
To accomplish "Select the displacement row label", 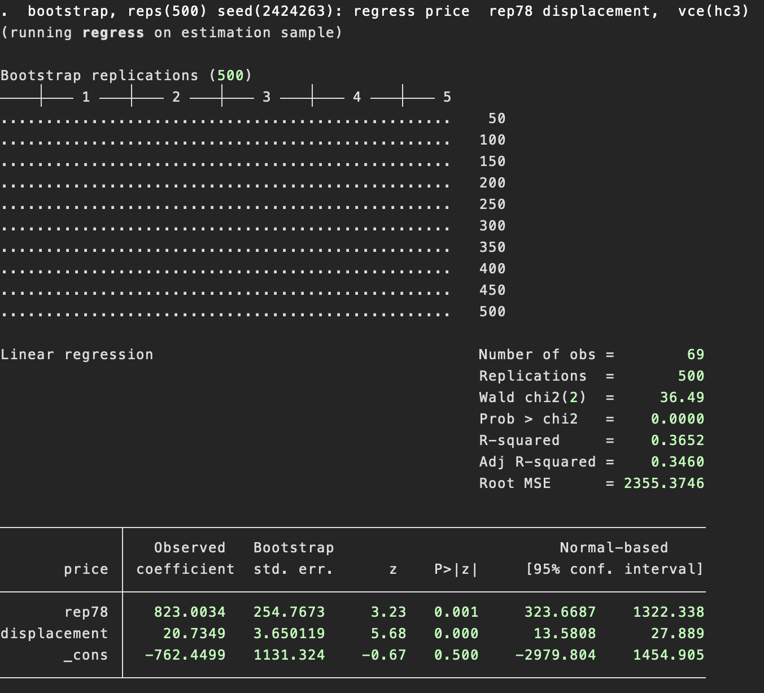I will pos(54,634).
